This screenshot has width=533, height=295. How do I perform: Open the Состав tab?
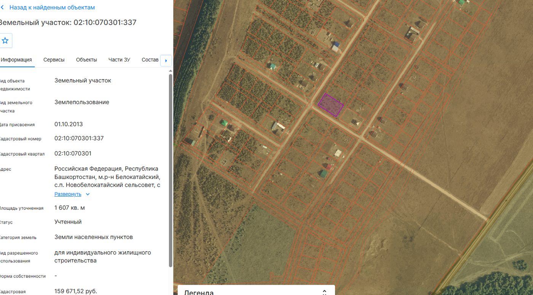pos(150,60)
